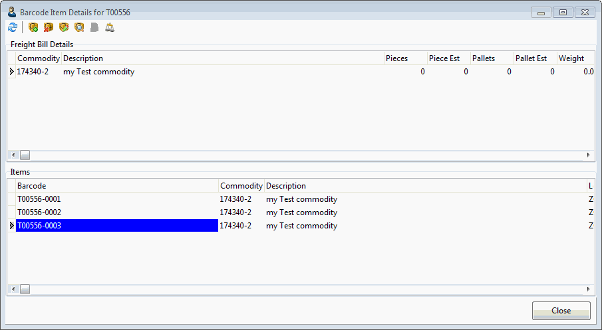Click description cell in T00556-0003 row
The image size is (602, 330).
coord(426,226)
